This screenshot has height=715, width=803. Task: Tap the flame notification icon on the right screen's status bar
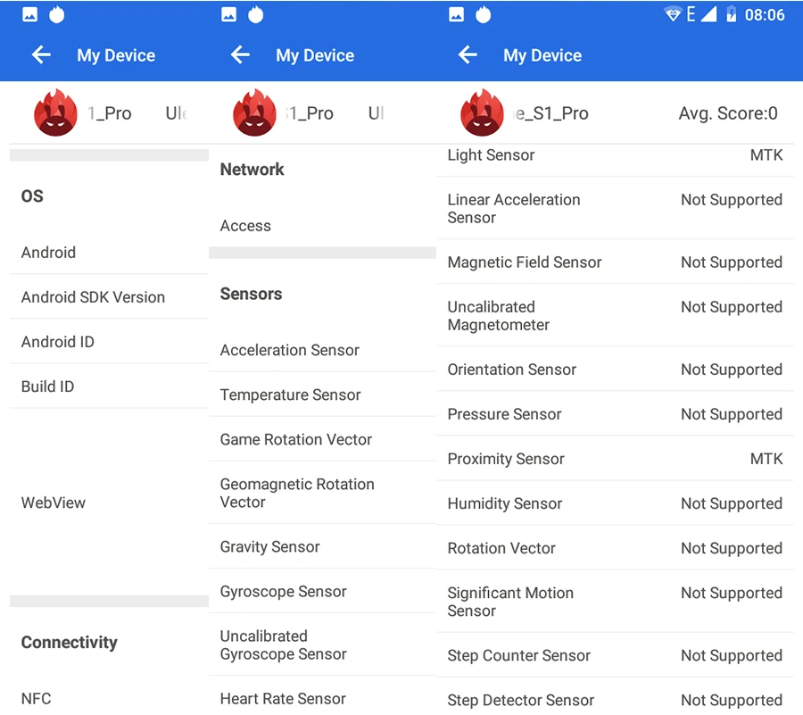pyautogui.click(x=483, y=14)
